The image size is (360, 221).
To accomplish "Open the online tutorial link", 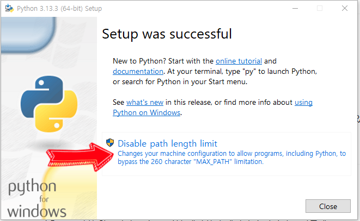I will click(239, 61).
